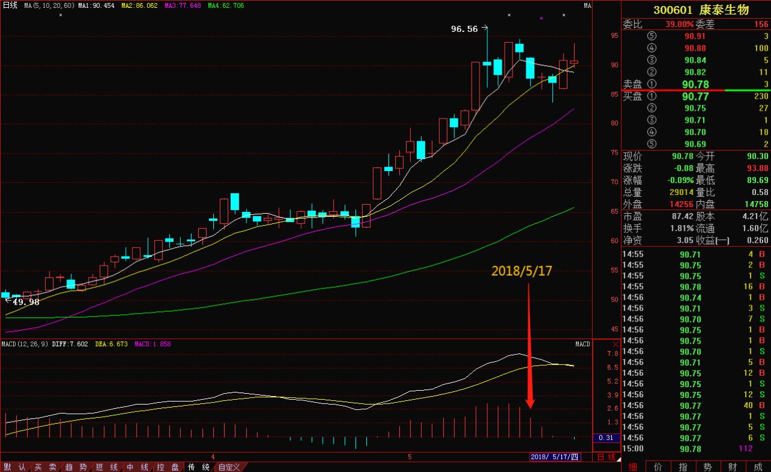Image resolution: width=771 pixels, height=472 pixels.
Task: Switch to the 中线 tab
Action: pyautogui.click(x=138, y=467)
